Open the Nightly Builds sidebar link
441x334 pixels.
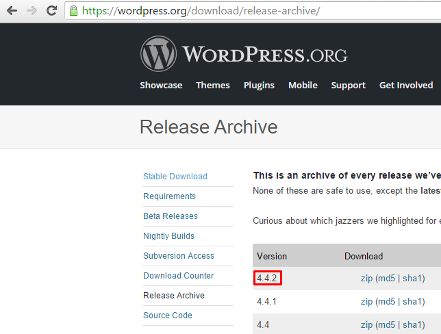tap(168, 236)
